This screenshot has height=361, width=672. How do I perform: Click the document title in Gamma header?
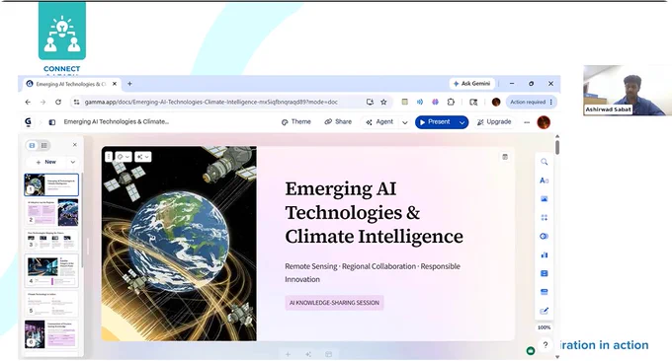point(117,122)
